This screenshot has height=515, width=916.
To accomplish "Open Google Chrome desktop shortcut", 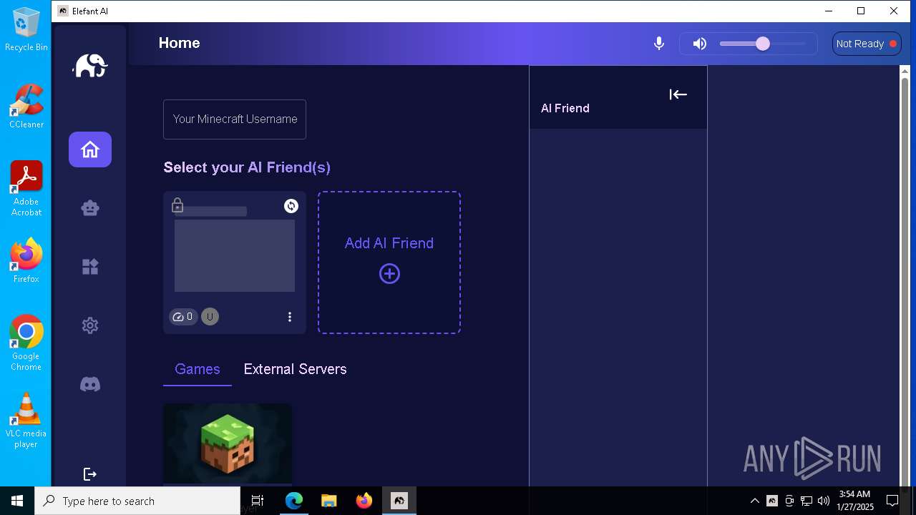I will pyautogui.click(x=26, y=343).
